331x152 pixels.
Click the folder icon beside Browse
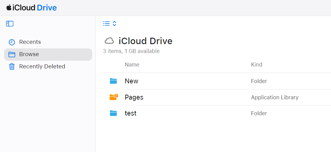tap(12, 55)
